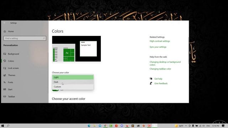Open the weather 84°F widget

[x=179, y=126]
